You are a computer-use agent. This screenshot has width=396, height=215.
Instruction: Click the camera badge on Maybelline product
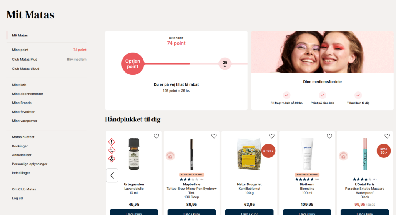coord(170,156)
